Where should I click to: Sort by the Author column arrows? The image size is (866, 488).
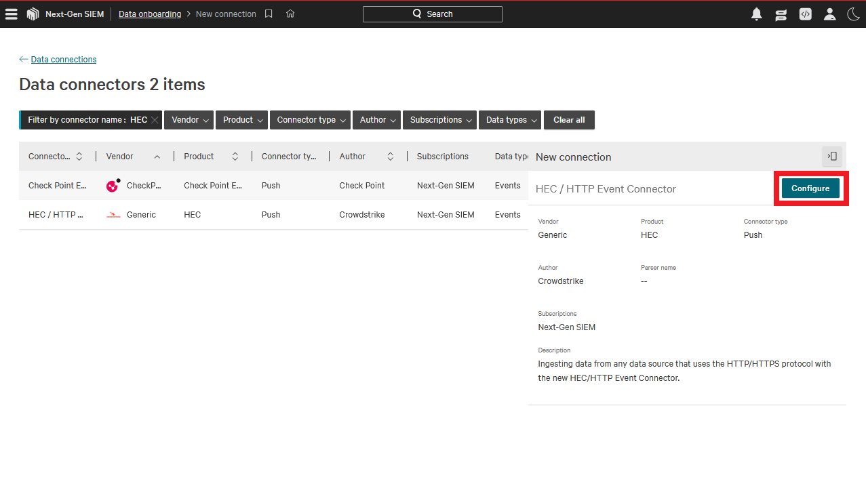[x=391, y=157]
